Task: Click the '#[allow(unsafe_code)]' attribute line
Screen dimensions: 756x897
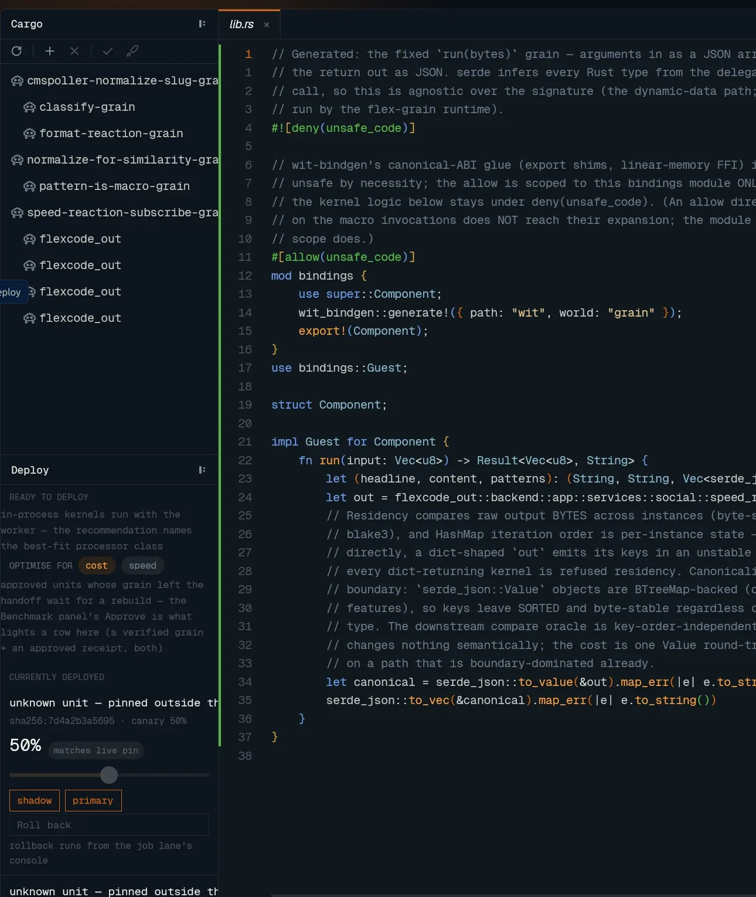Action: pyautogui.click(x=343, y=257)
